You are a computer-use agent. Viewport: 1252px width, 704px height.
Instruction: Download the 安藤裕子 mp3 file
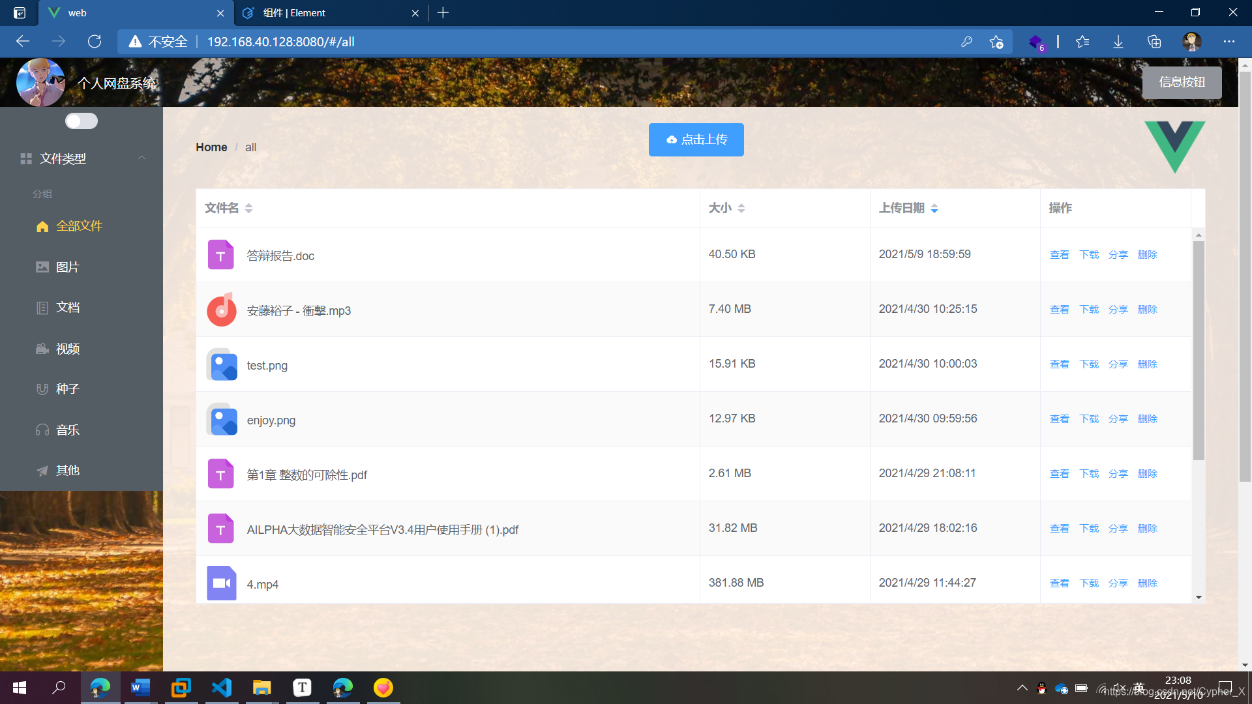click(x=1088, y=310)
